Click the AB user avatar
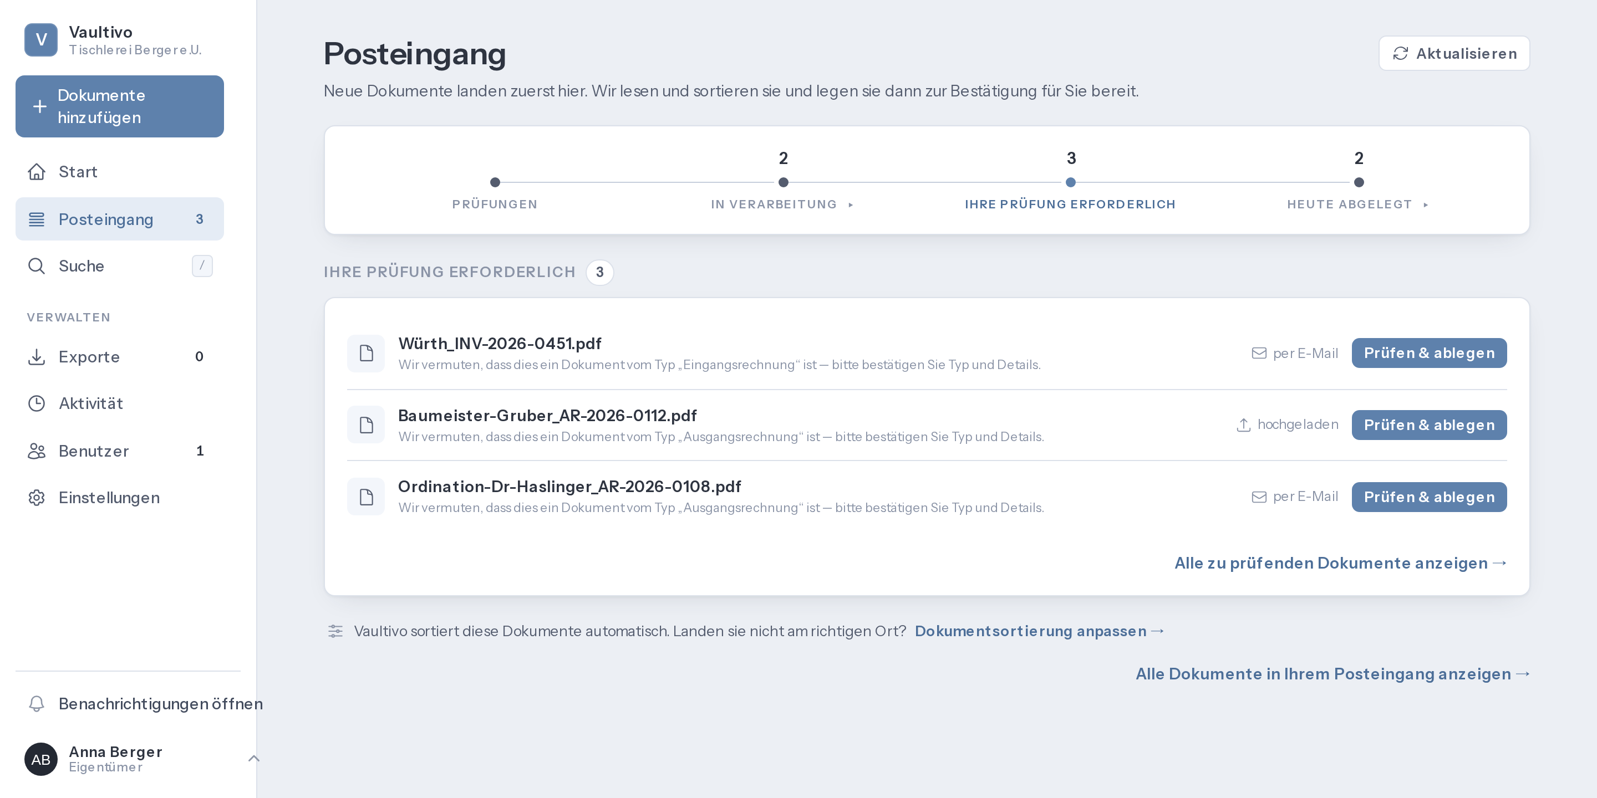Image resolution: width=1597 pixels, height=798 pixels. [x=41, y=759]
